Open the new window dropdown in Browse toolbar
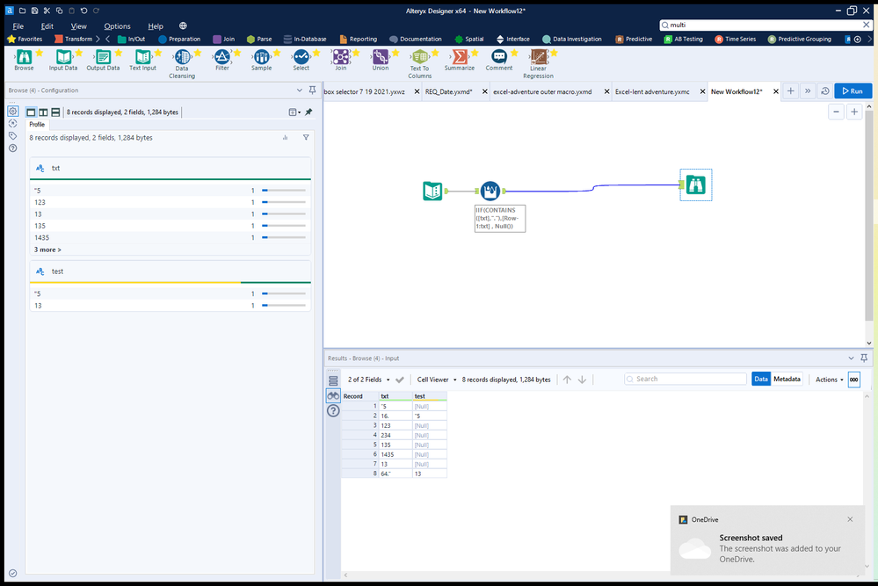This screenshot has height=586, width=878. coord(294,112)
